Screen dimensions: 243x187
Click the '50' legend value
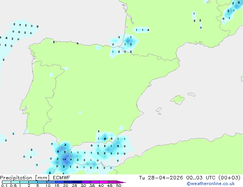click(x=118, y=185)
